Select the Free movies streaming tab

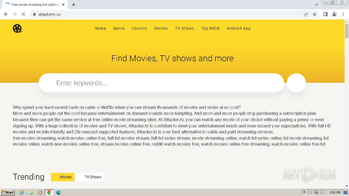[35, 5]
